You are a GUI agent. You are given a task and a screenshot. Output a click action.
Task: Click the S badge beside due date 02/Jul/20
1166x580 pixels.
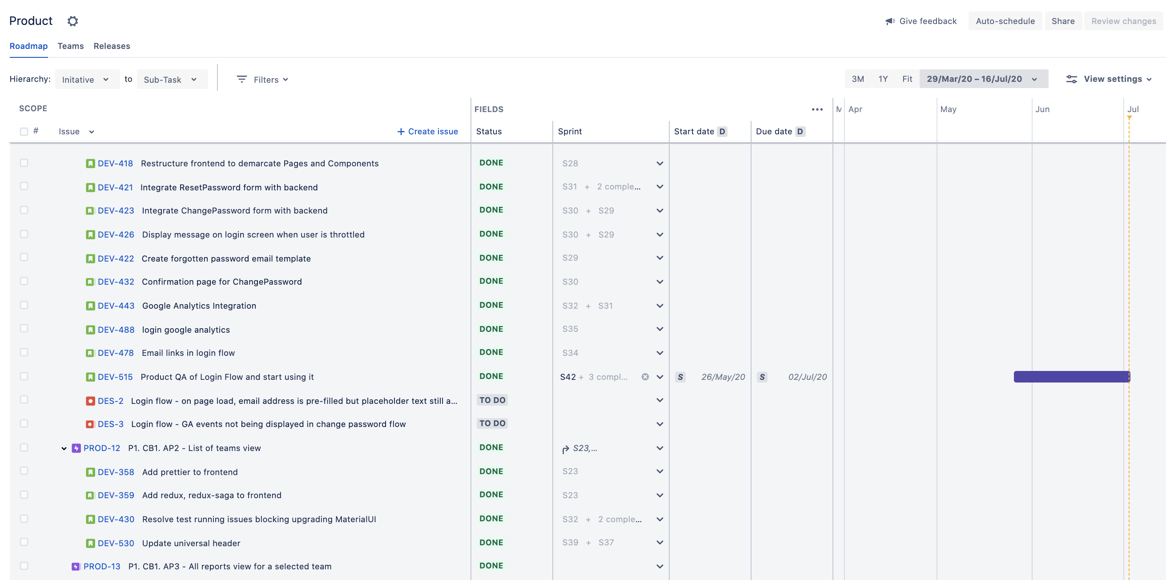(762, 377)
